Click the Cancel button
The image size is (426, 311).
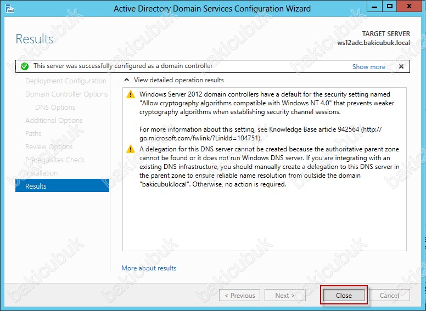pos(389,295)
